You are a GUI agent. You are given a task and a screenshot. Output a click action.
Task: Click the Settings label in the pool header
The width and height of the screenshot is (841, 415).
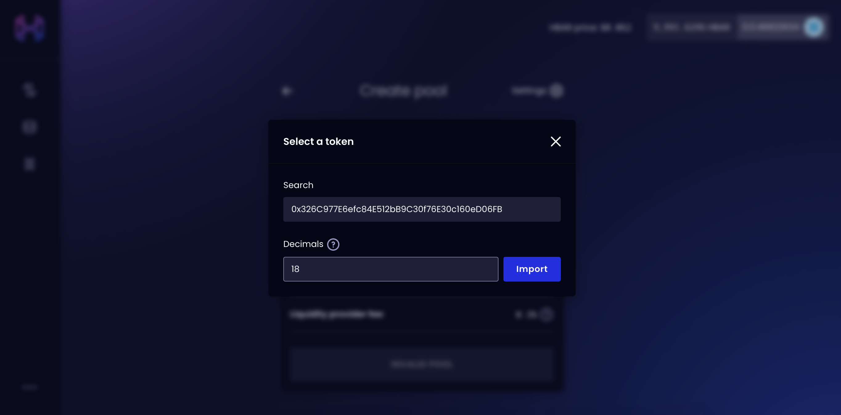[x=529, y=91]
